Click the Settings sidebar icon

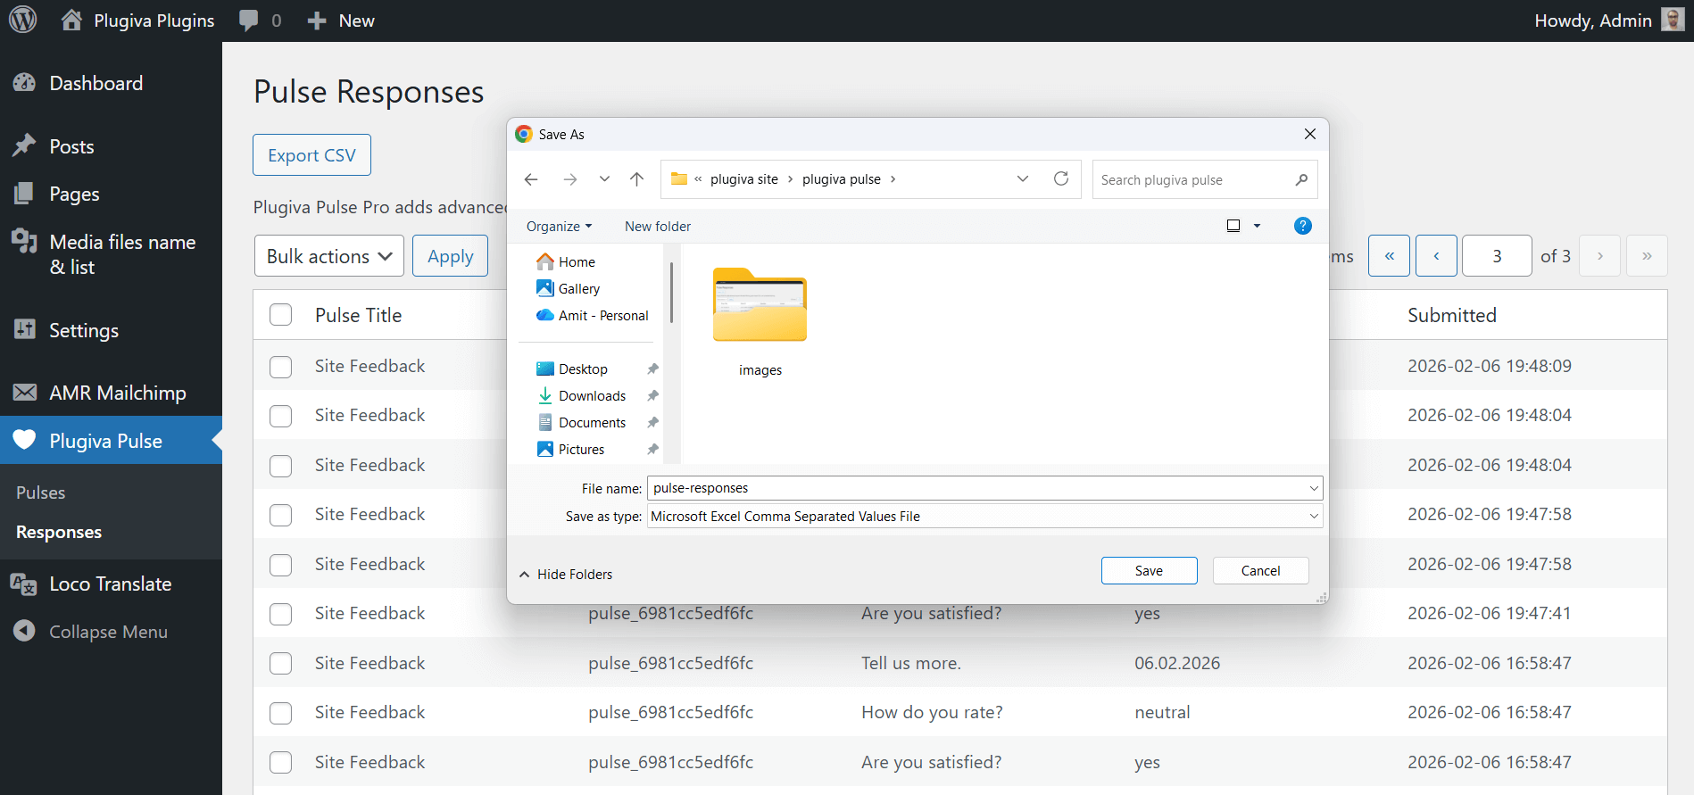[x=24, y=329]
